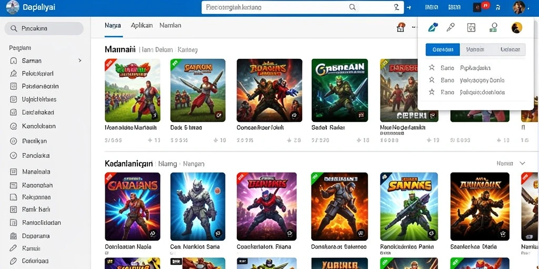Open notifications icon with red badge
Screen dimensions: 539x269
coord(481,6)
